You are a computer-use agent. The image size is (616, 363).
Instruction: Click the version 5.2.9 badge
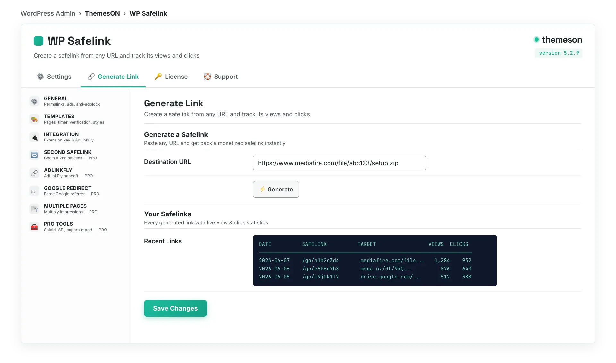(x=558, y=53)
